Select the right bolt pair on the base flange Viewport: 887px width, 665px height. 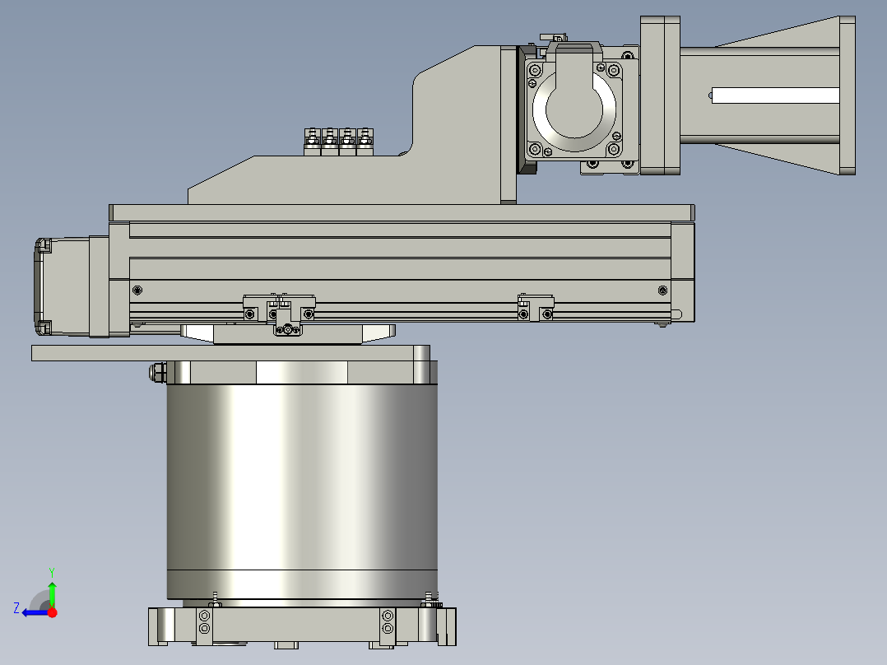click(x=388, y=621)
